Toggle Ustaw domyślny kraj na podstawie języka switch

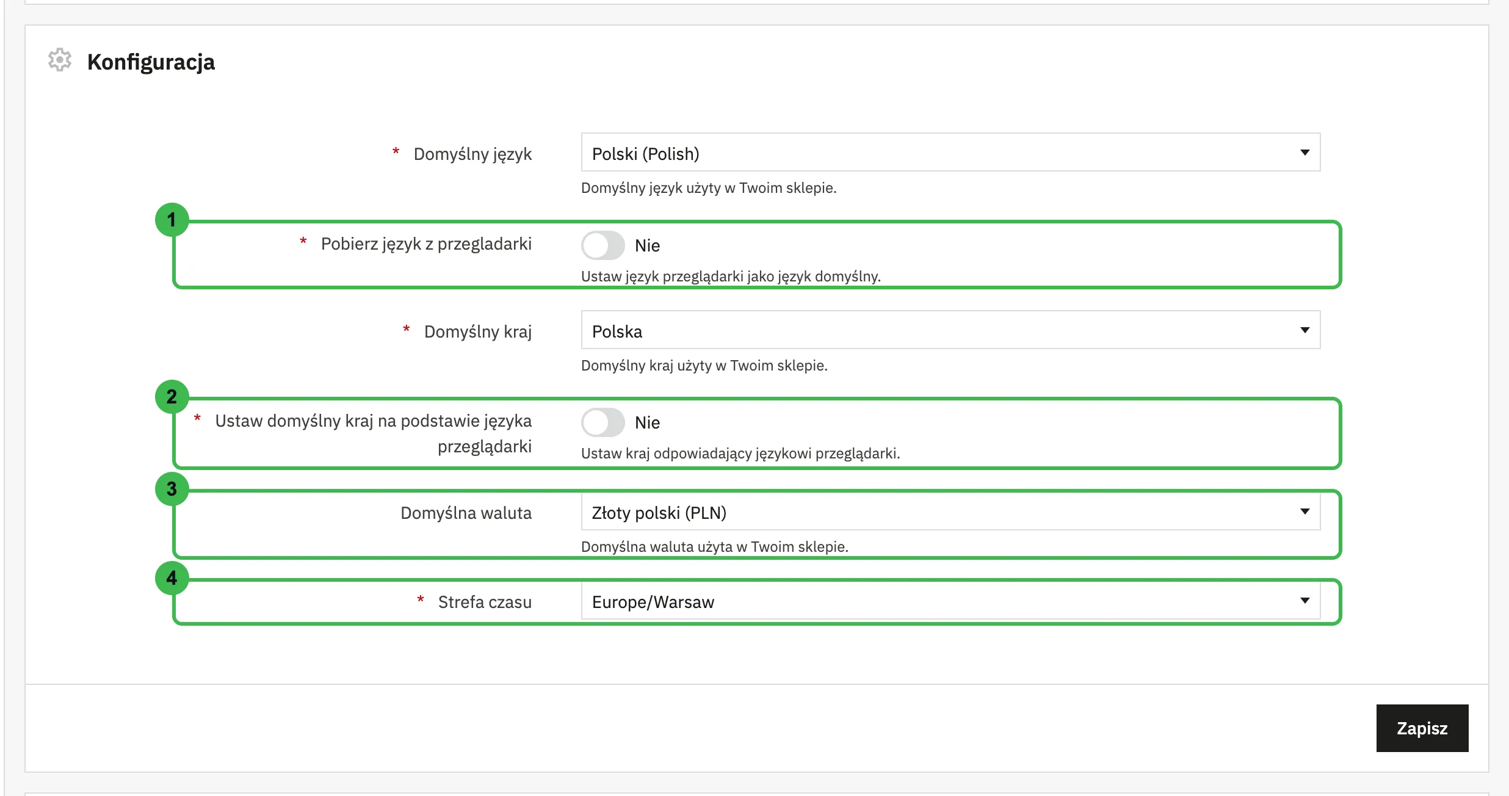603,422
